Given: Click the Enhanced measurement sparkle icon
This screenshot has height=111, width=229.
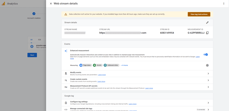Looking at the screenshot, I should [66, 51].
